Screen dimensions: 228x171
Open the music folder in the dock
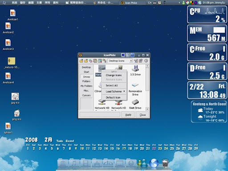pos(74,163)
